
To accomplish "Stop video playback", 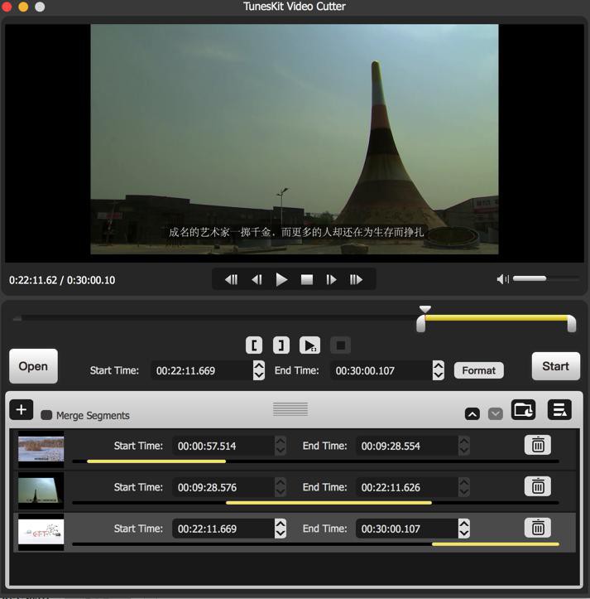I will tap(307, 280).
